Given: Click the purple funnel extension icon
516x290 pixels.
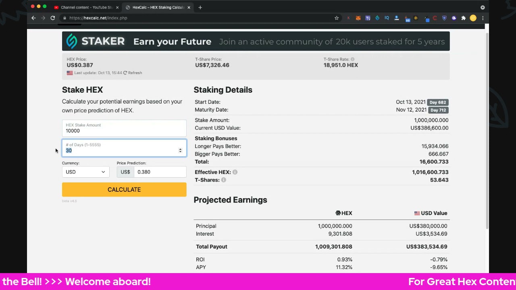Looking at the screenshot, I should 368,18.
